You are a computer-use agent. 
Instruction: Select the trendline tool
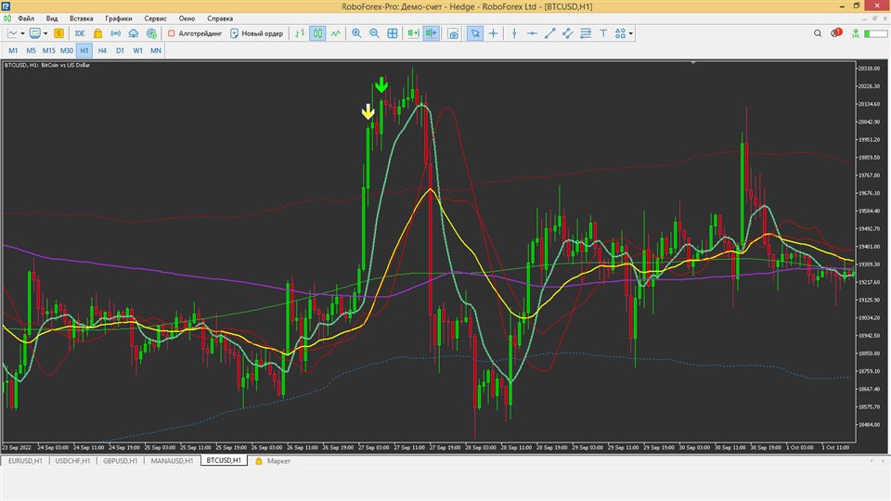(549, 33)
